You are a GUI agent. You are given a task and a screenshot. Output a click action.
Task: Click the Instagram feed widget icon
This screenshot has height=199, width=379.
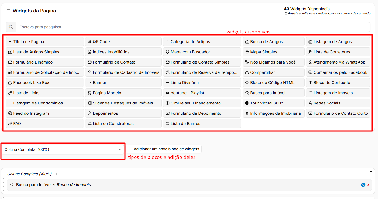coord(10,113)
